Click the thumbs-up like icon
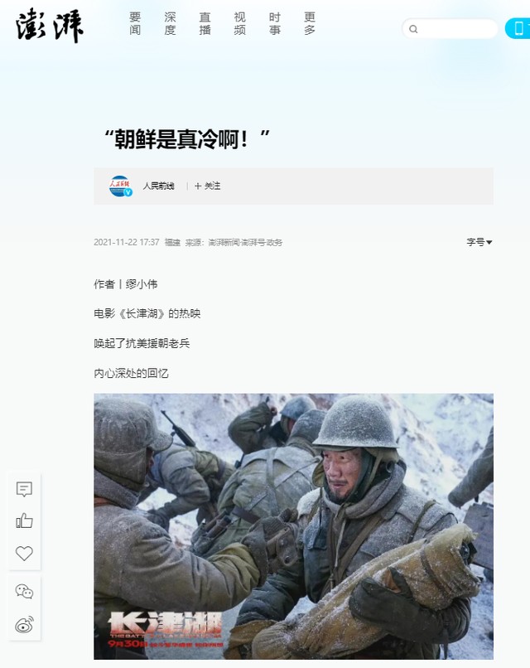The width and height of the screenshot is (530, 668). (x=24, y=520)
